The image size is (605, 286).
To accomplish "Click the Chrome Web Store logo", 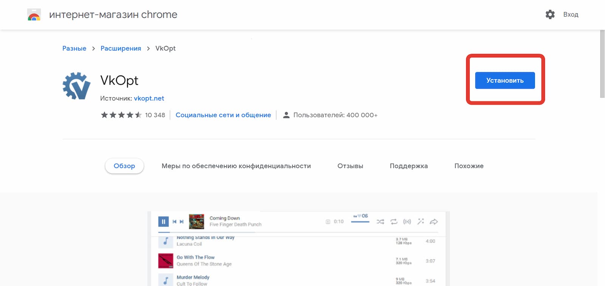I will point(34,15).
